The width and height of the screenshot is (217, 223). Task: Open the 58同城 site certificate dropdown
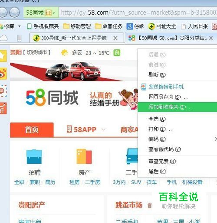pos(41,13)
